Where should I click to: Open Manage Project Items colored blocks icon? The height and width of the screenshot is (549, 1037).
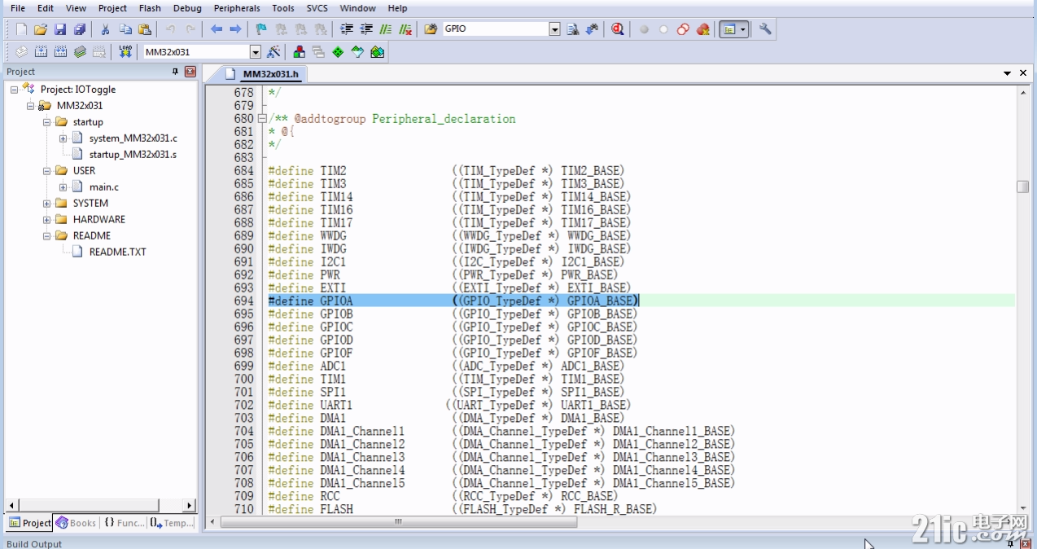tap(299, 52)
